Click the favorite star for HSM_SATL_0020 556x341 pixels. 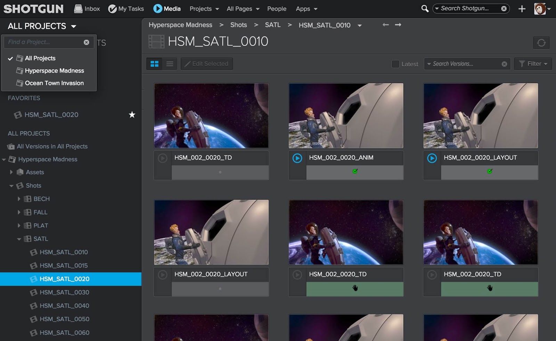[132, 114]
